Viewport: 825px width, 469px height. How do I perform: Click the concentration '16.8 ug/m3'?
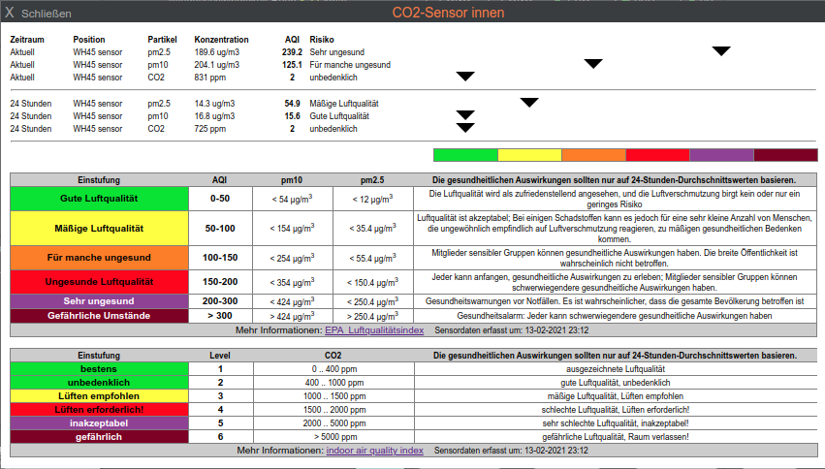tap(214, 116)
